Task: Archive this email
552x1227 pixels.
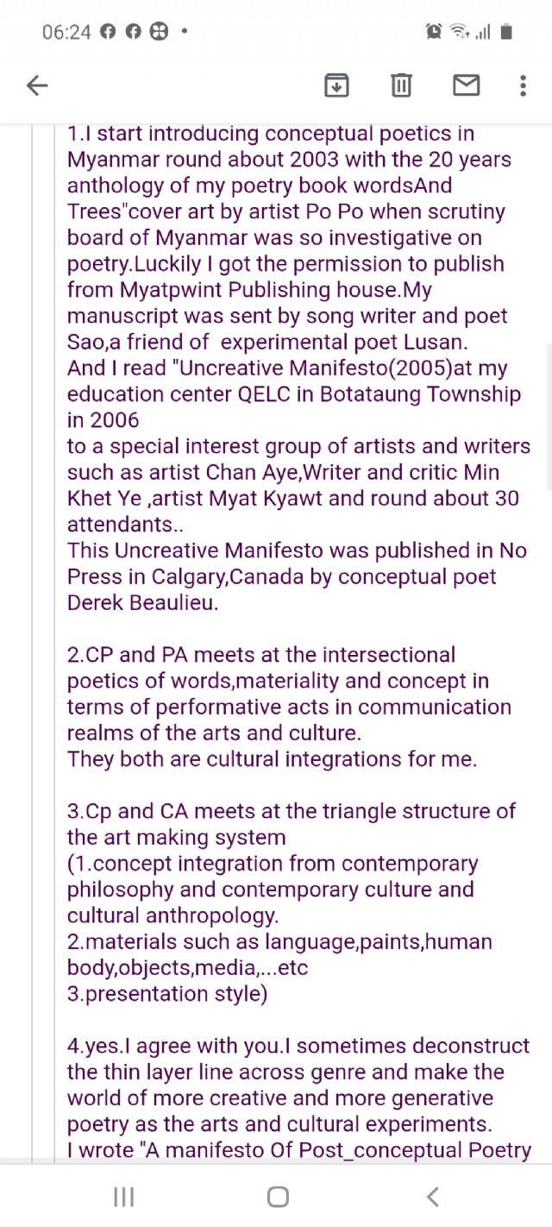Action: pos(336,85)
